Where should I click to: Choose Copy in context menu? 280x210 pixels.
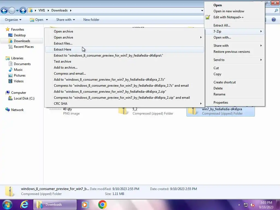click(234, 74)
